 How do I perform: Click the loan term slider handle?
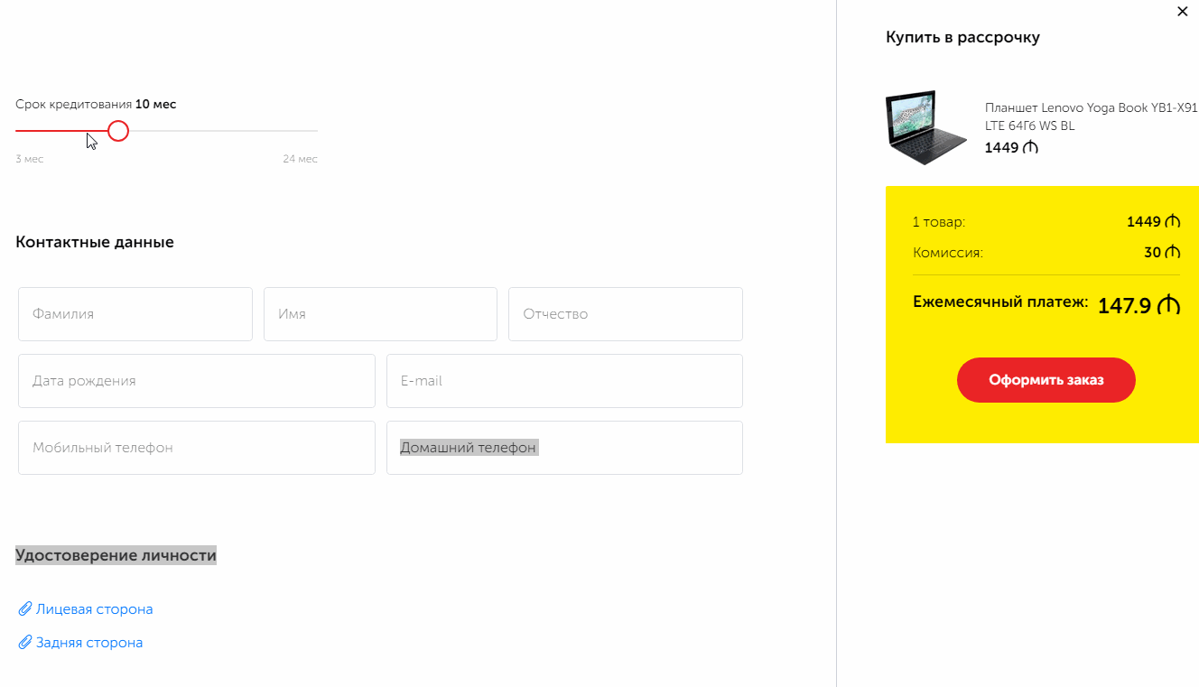point(118,131)
